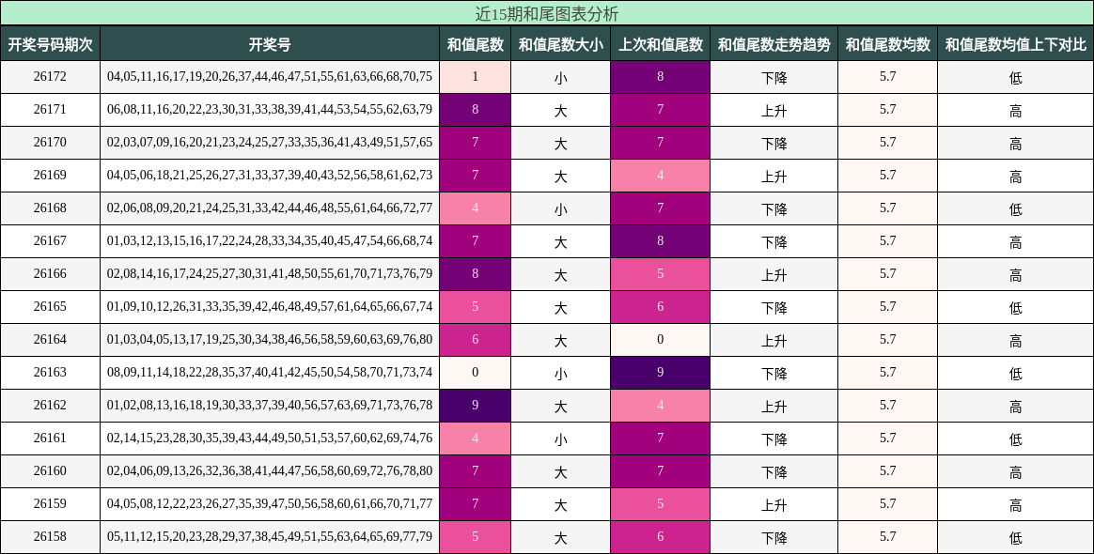
Task: Click the title 近15期和尾图表分析
Action: pos(547,13)
